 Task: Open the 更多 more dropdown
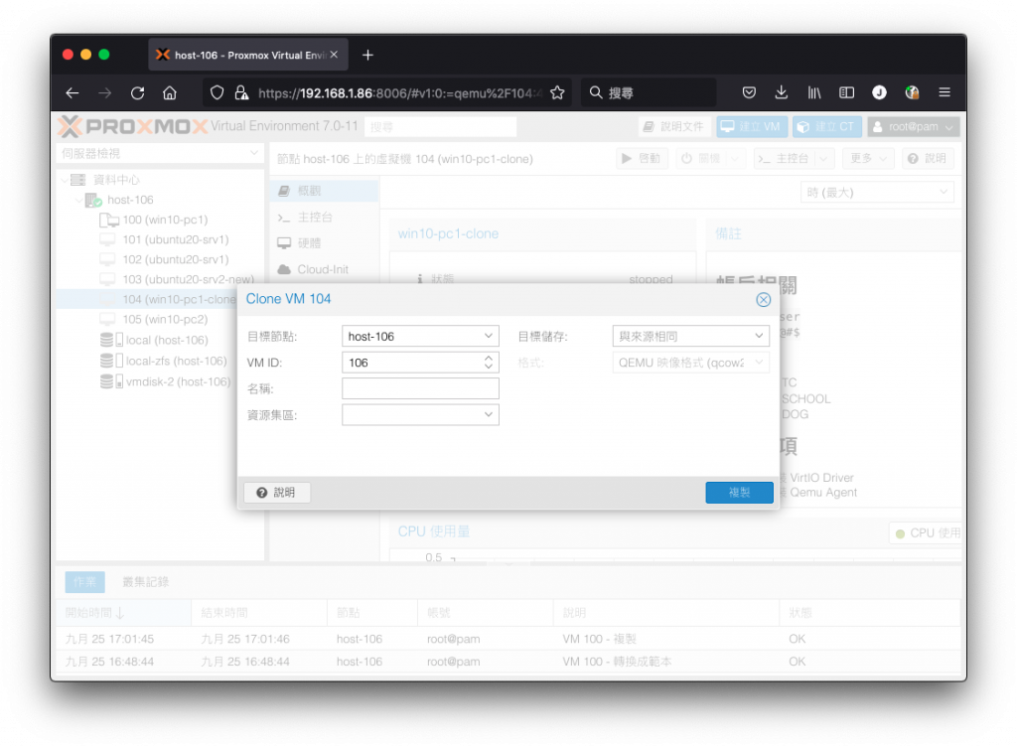pyautogui.click(x=868, y=158)
